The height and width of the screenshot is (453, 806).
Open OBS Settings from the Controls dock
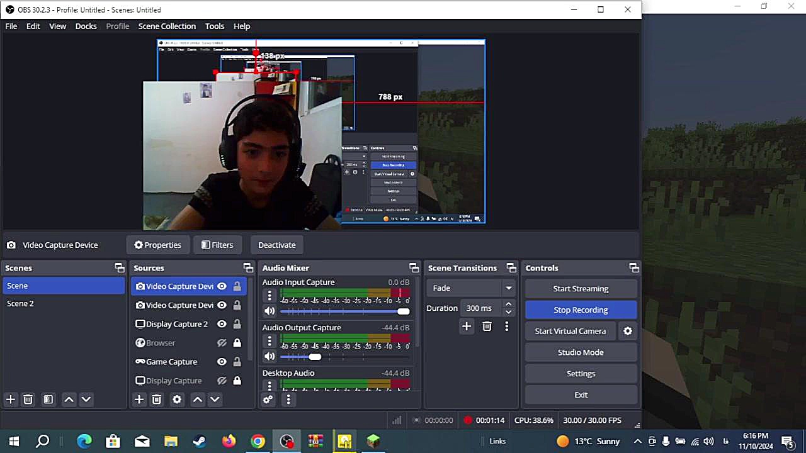[581, 374]
